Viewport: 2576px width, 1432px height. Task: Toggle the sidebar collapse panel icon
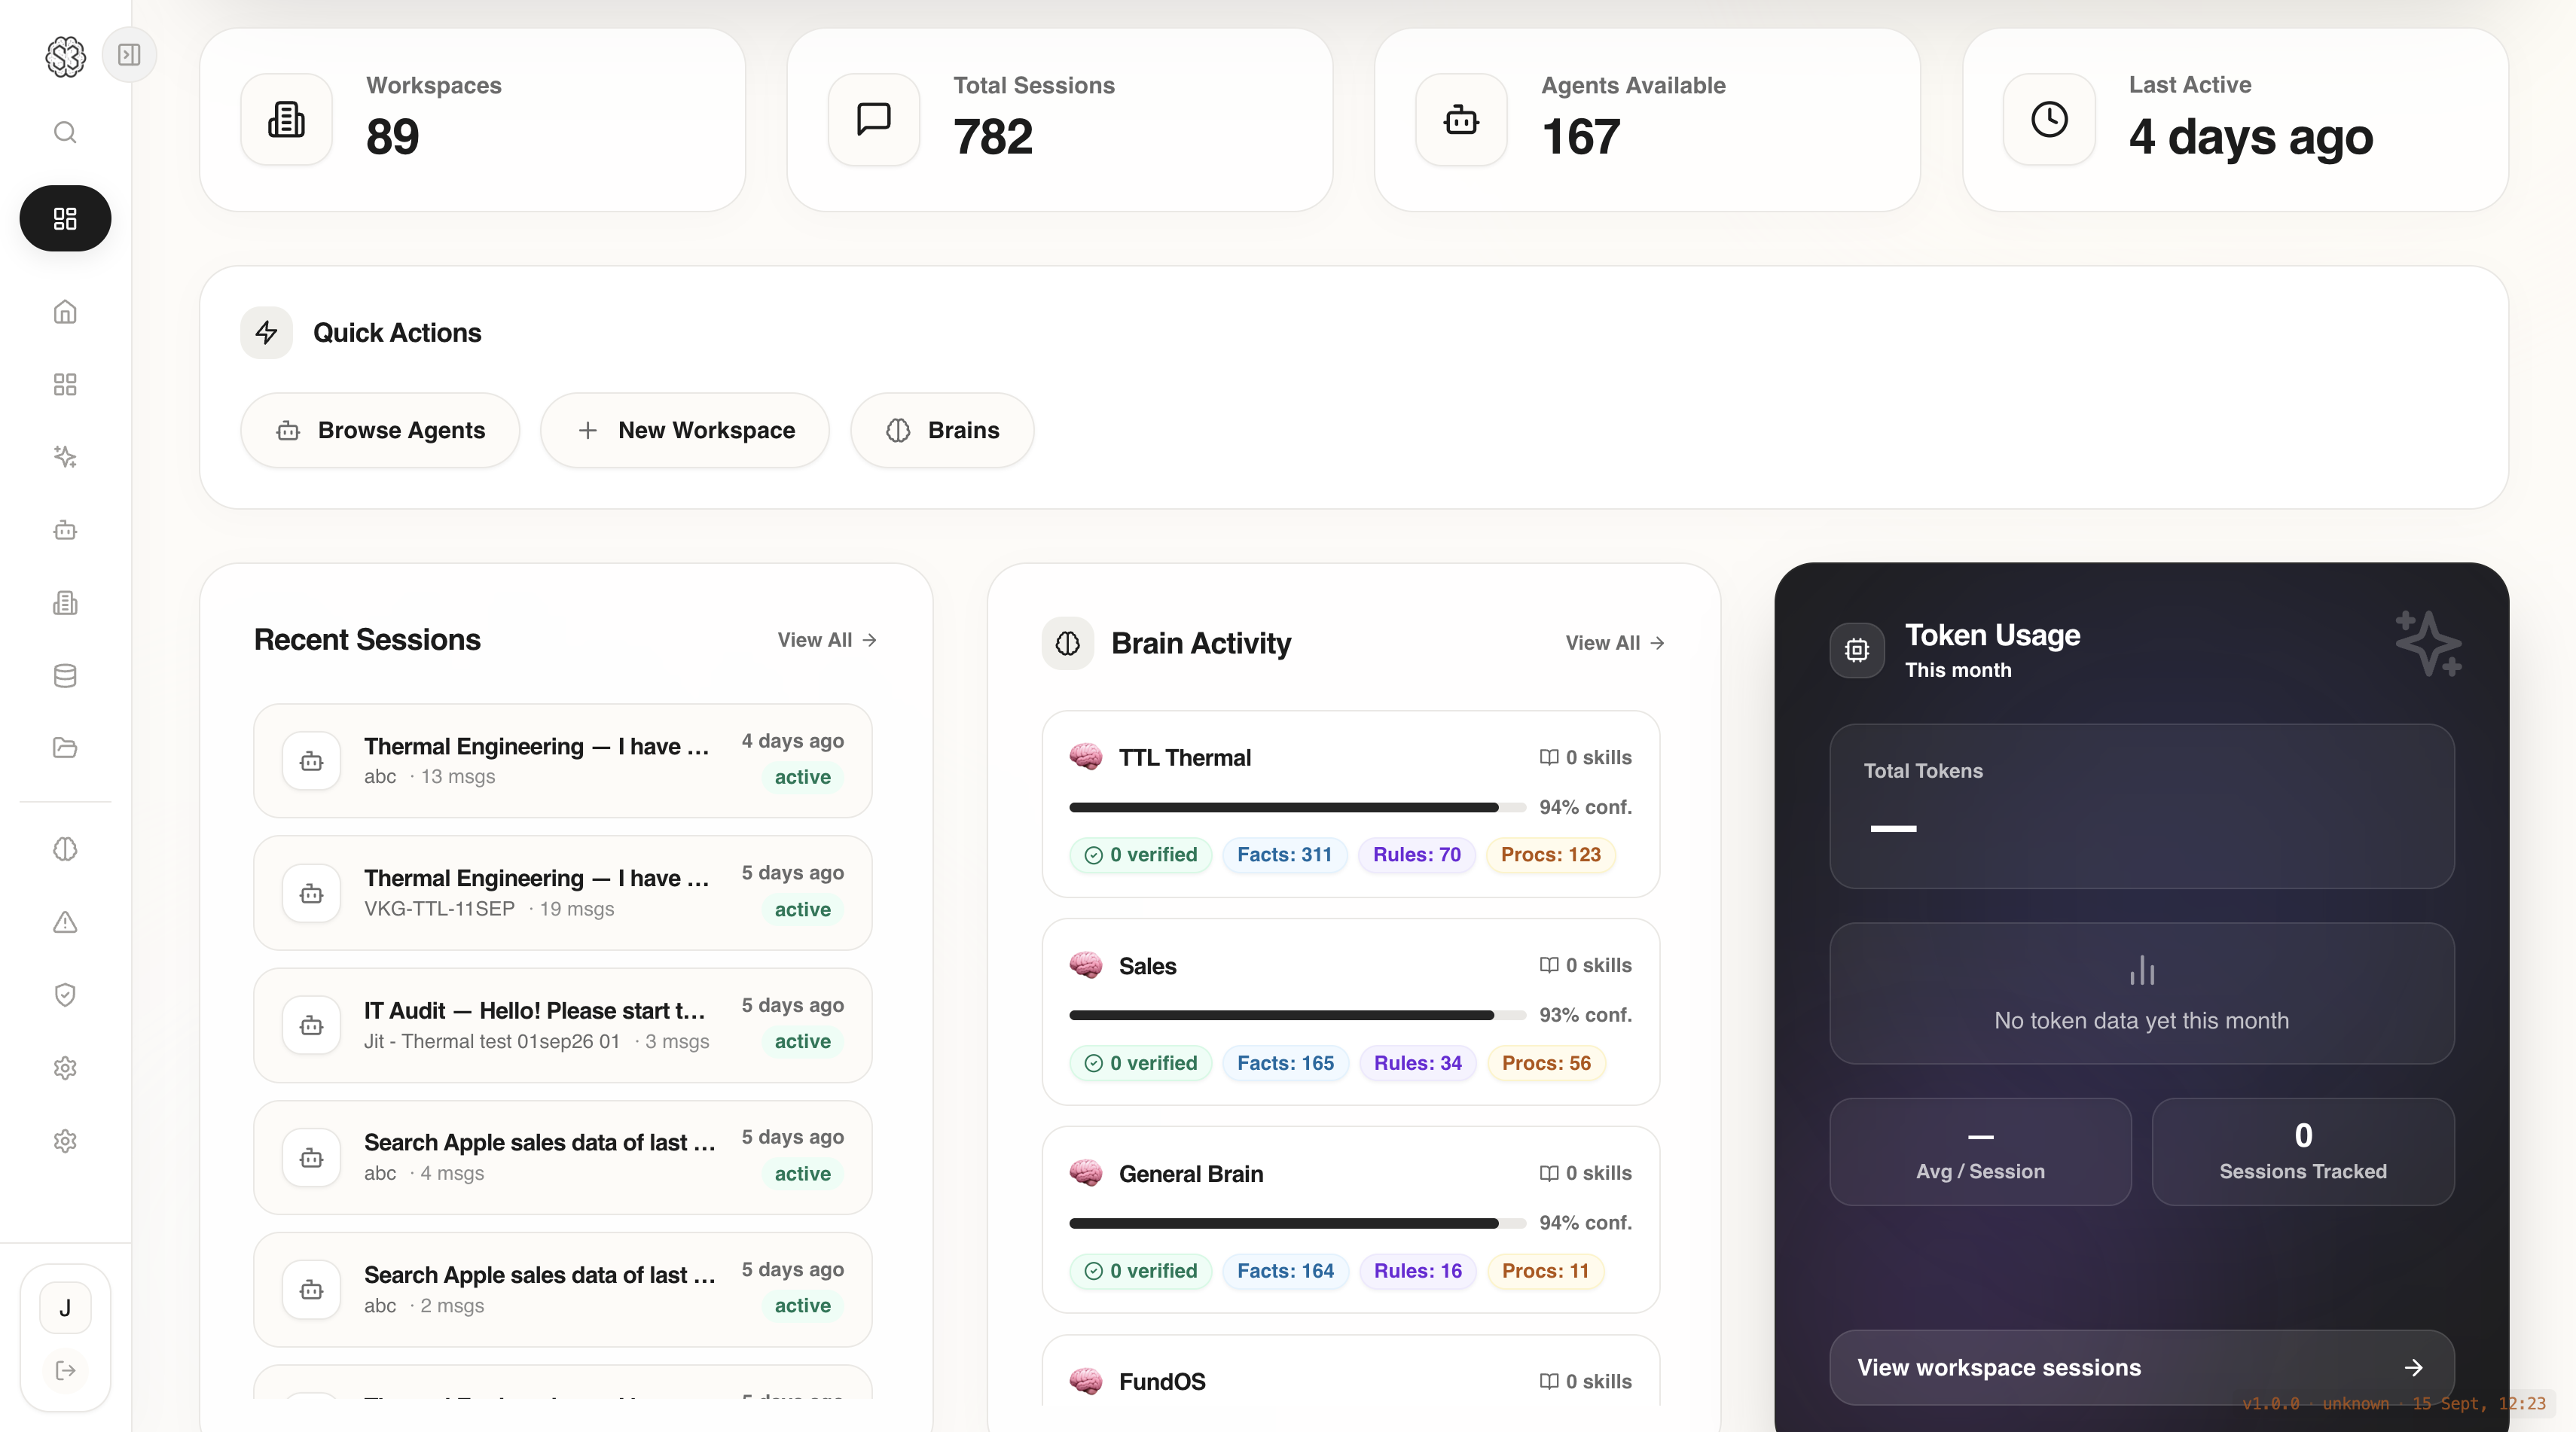pos(129,55)
